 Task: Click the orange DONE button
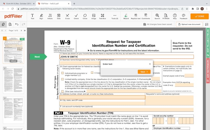coord(199,16)
